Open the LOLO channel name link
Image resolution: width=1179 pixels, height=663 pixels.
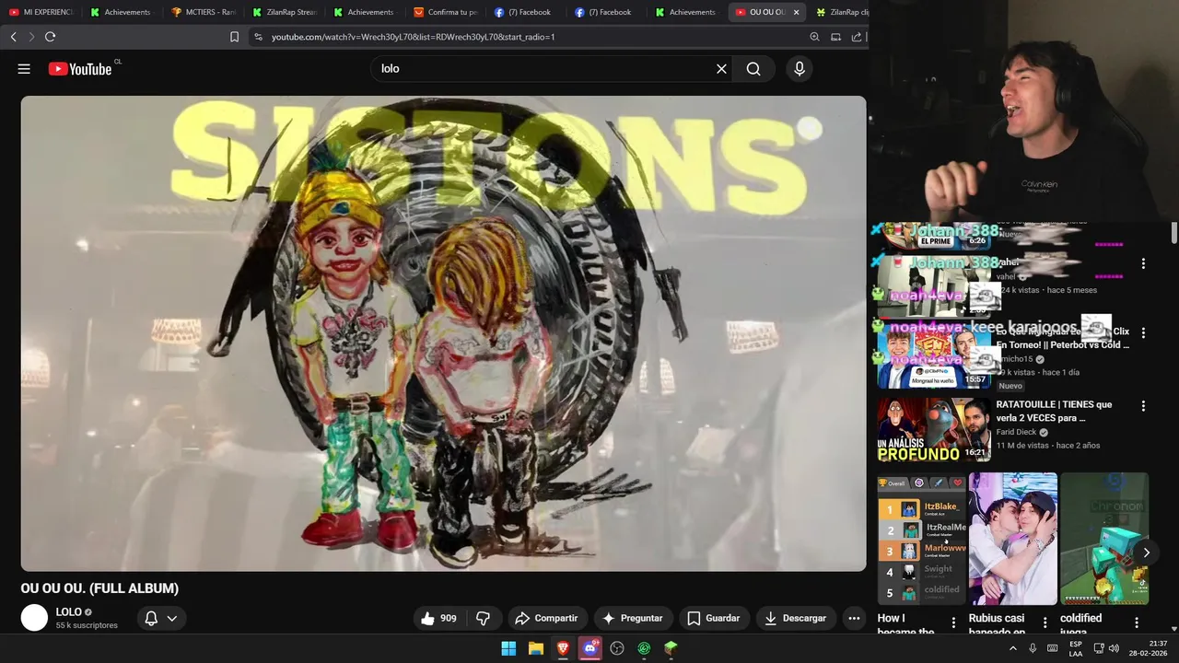tap(68, 611)
